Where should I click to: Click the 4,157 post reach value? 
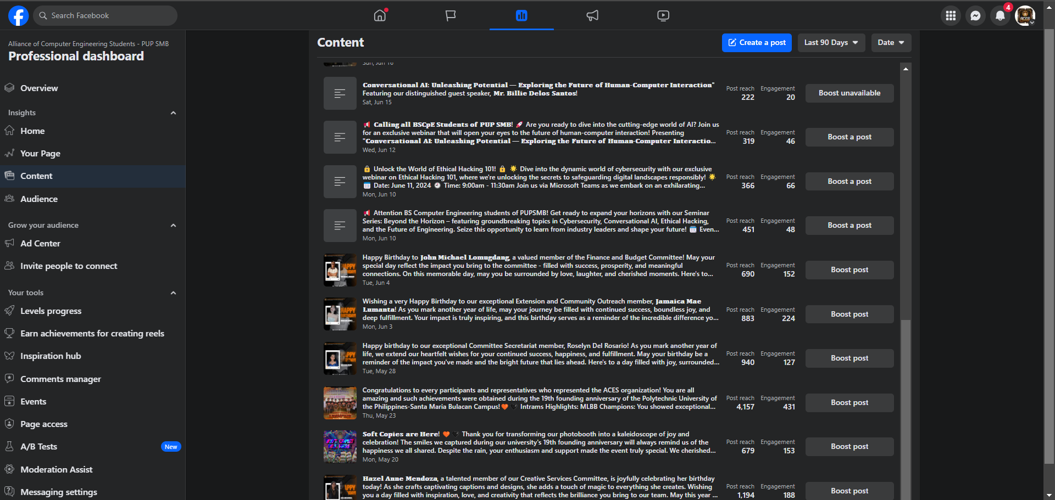(x=745, y=407)
